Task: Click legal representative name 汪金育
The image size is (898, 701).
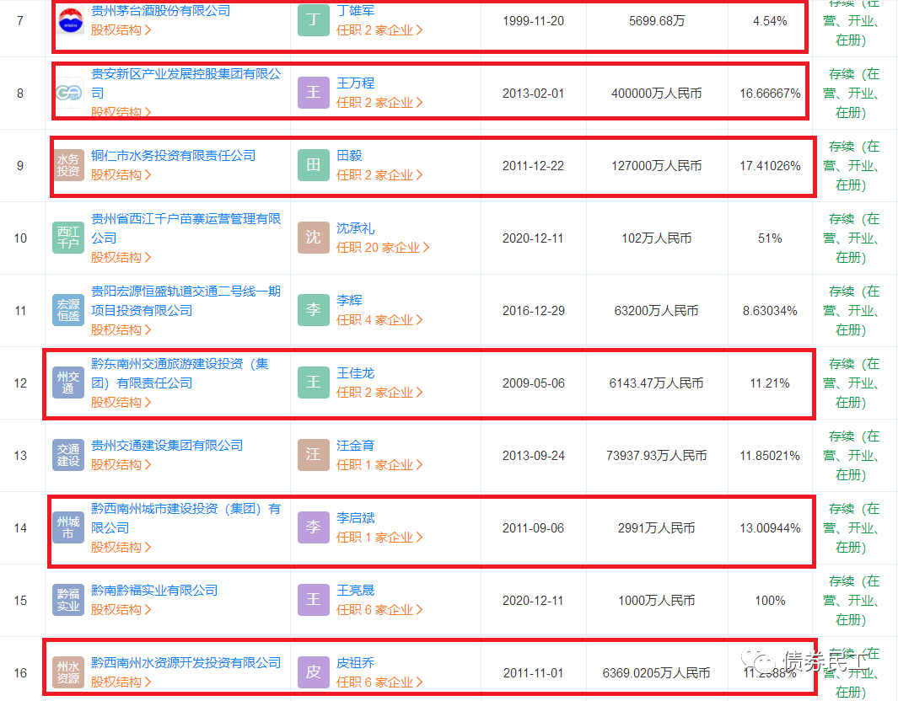Action: pyautogui.click(x=355, y=446)
